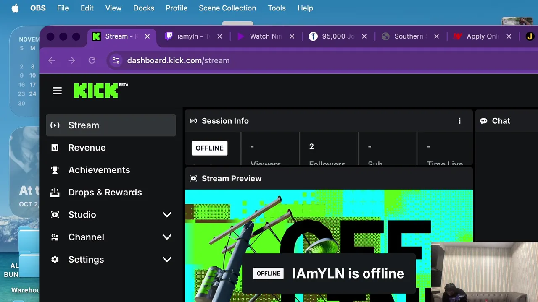Open the Help menu

[x=305, y=8]
